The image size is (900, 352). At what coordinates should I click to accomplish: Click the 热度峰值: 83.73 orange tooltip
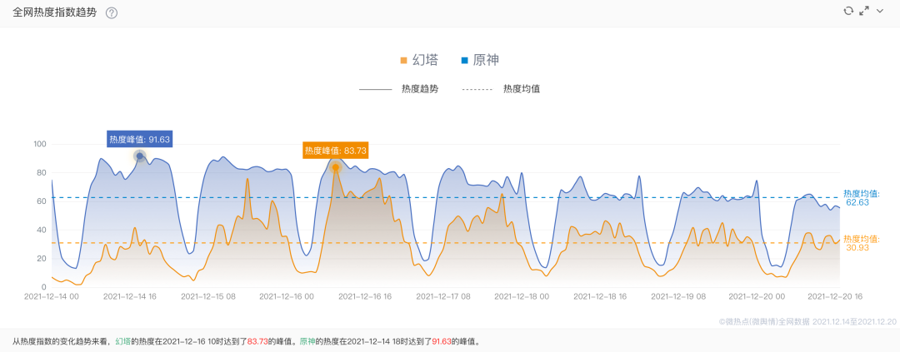[x=336, y=151]
